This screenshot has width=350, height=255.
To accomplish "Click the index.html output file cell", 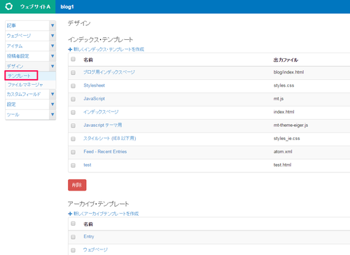I will click(x=283, y=112).
